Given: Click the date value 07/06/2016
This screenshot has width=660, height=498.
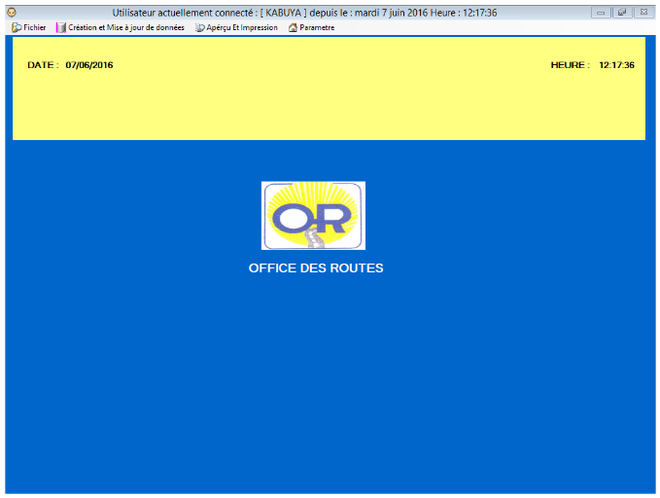Looking at the screenshot, I should (x=89, y=65).
